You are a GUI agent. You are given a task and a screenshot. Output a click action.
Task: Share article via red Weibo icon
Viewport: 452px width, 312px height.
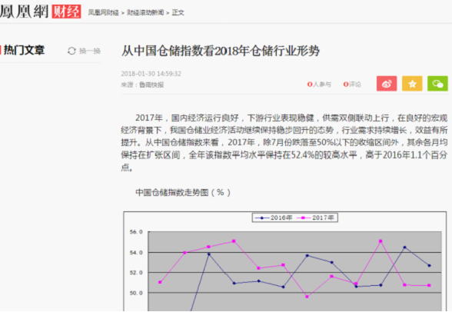tap(387, 84)
